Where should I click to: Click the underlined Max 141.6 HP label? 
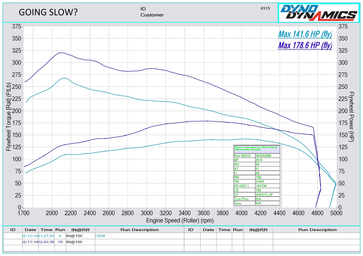coord(305,34)
